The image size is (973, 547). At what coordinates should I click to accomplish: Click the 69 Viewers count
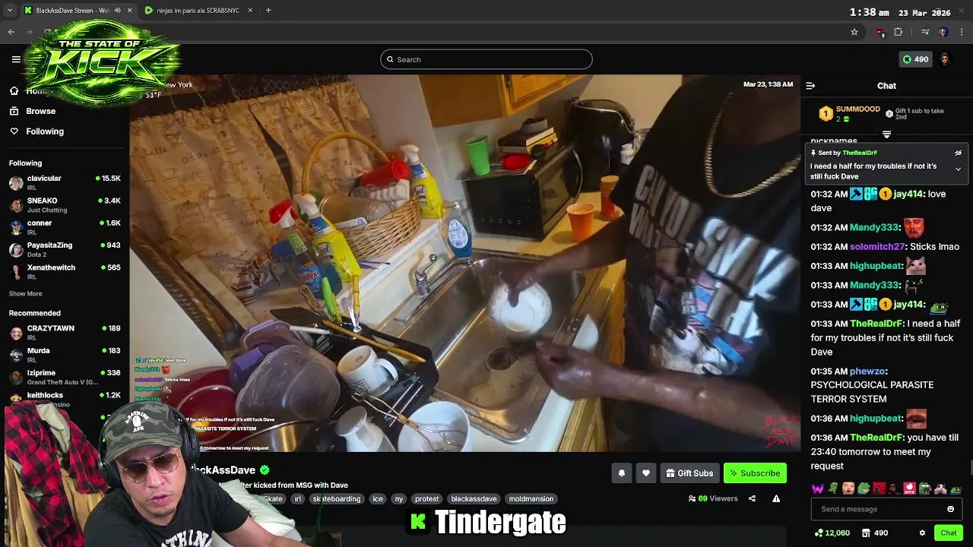tap(713, 498)
